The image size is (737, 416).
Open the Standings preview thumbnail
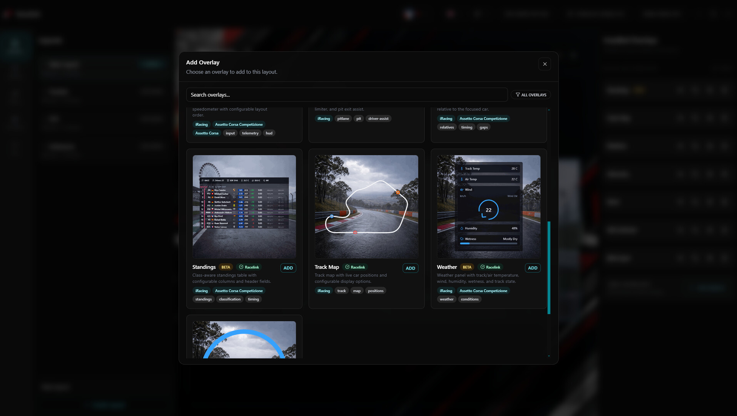[244, 206]
